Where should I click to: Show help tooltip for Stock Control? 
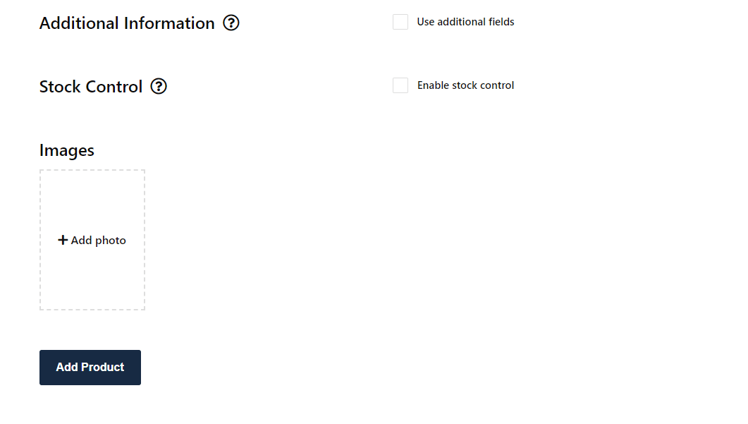(159, 86)
